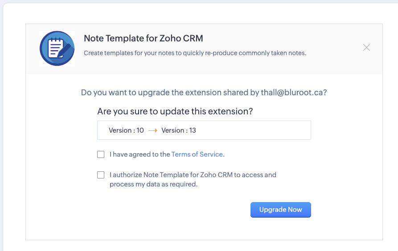Click the Note Template notepad logo icon
Viewport: 398px width, 251px height.
[57, 49]
